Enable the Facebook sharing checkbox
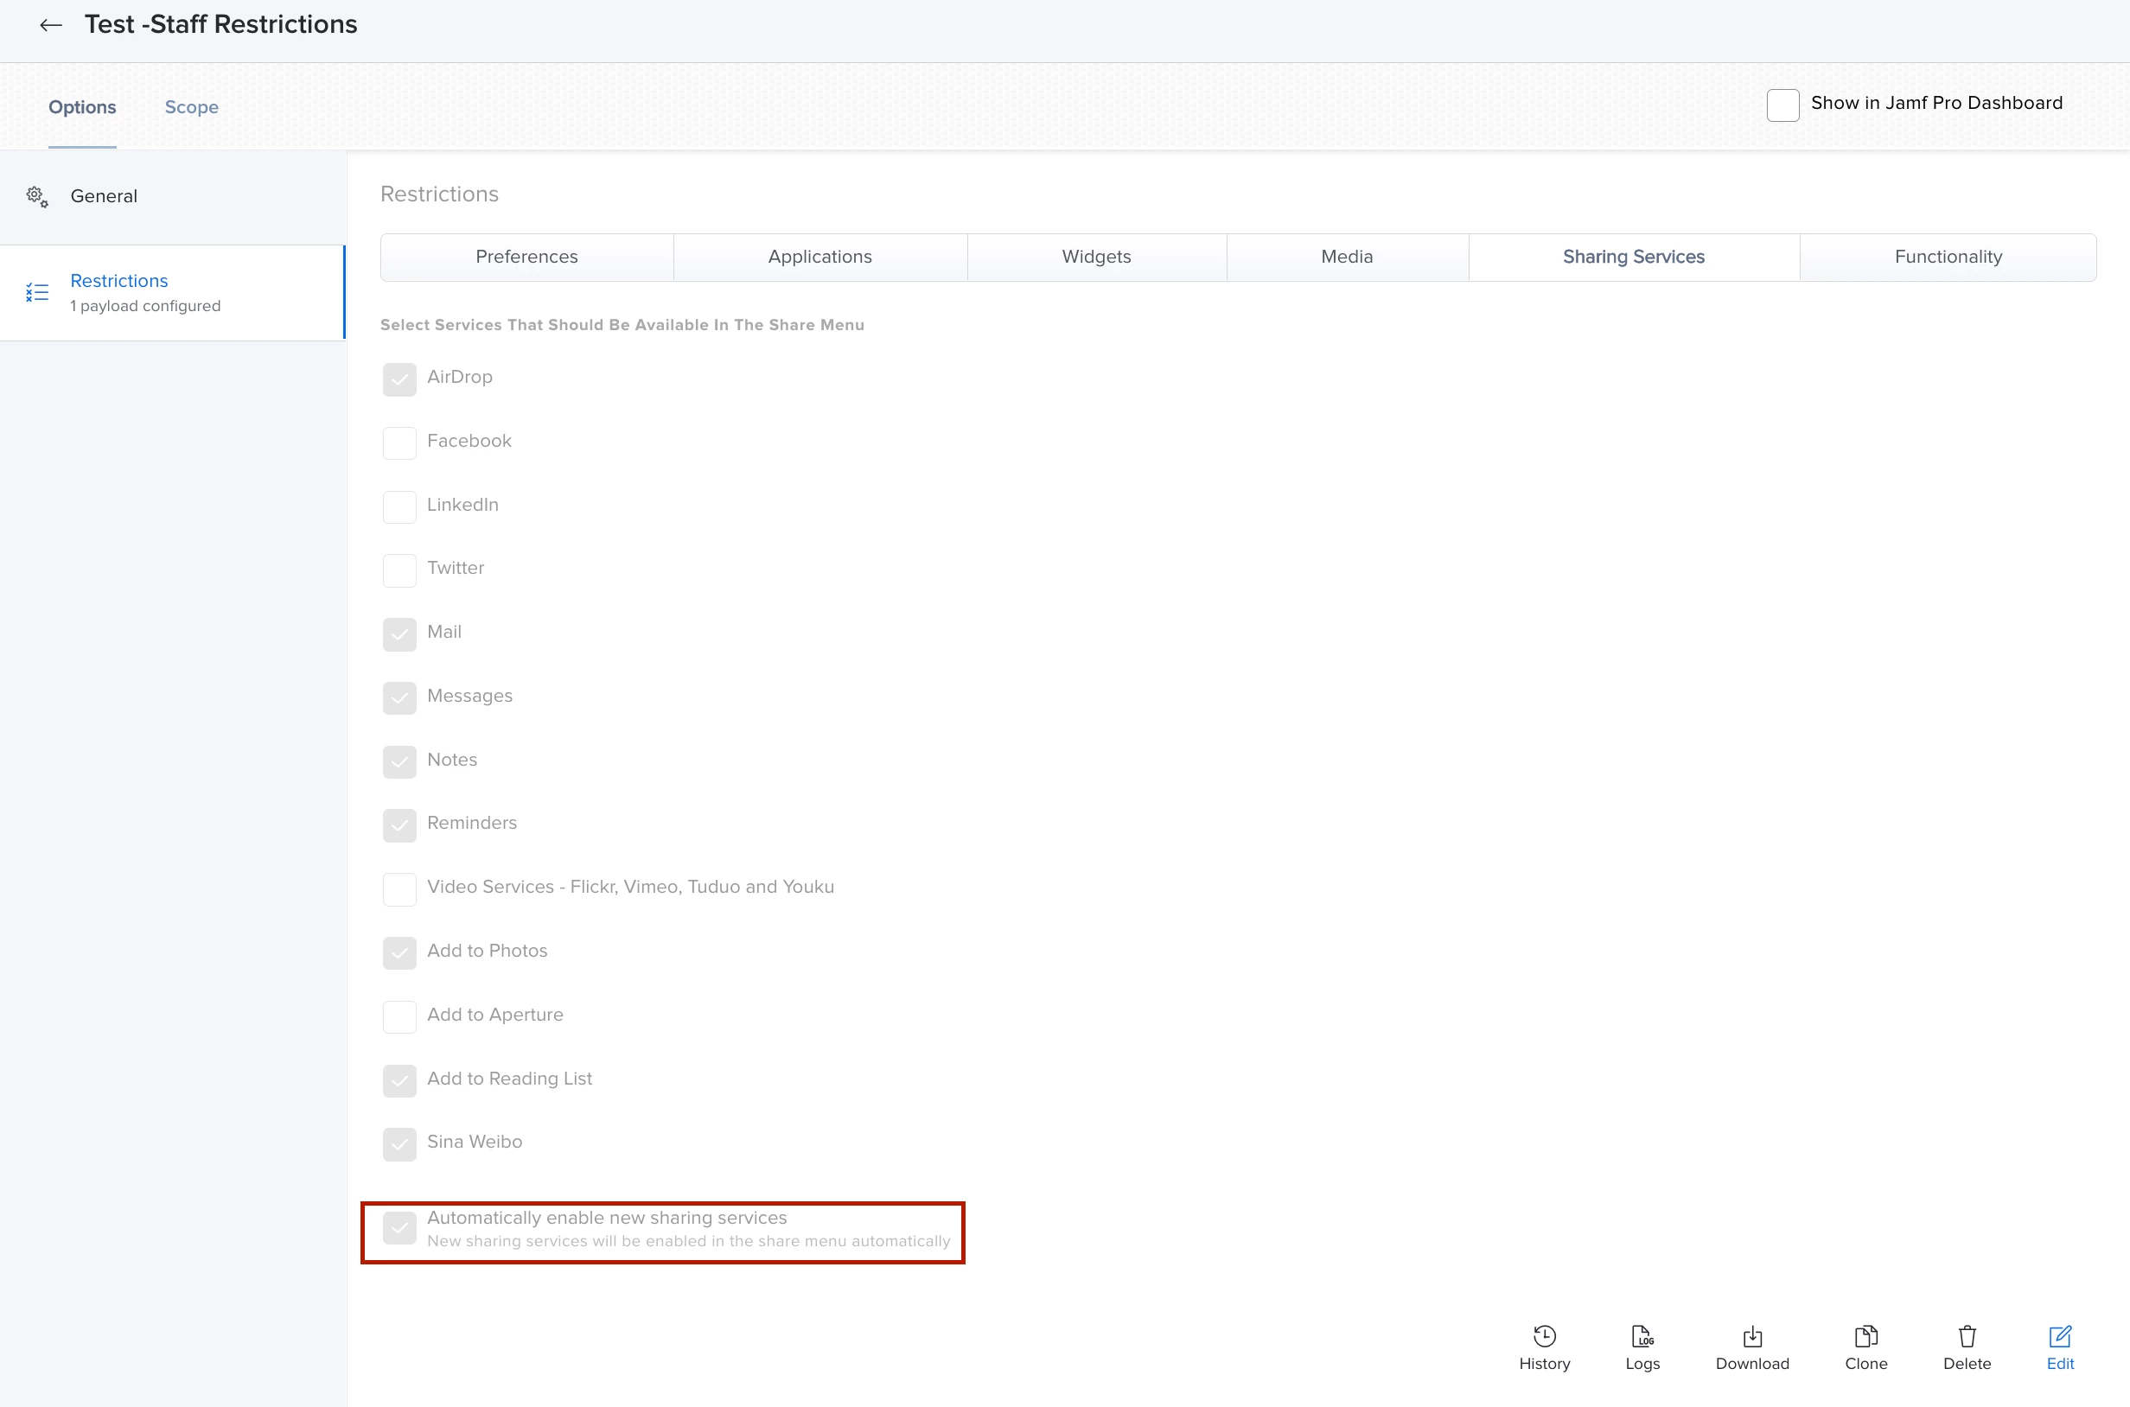 [399, 442]
